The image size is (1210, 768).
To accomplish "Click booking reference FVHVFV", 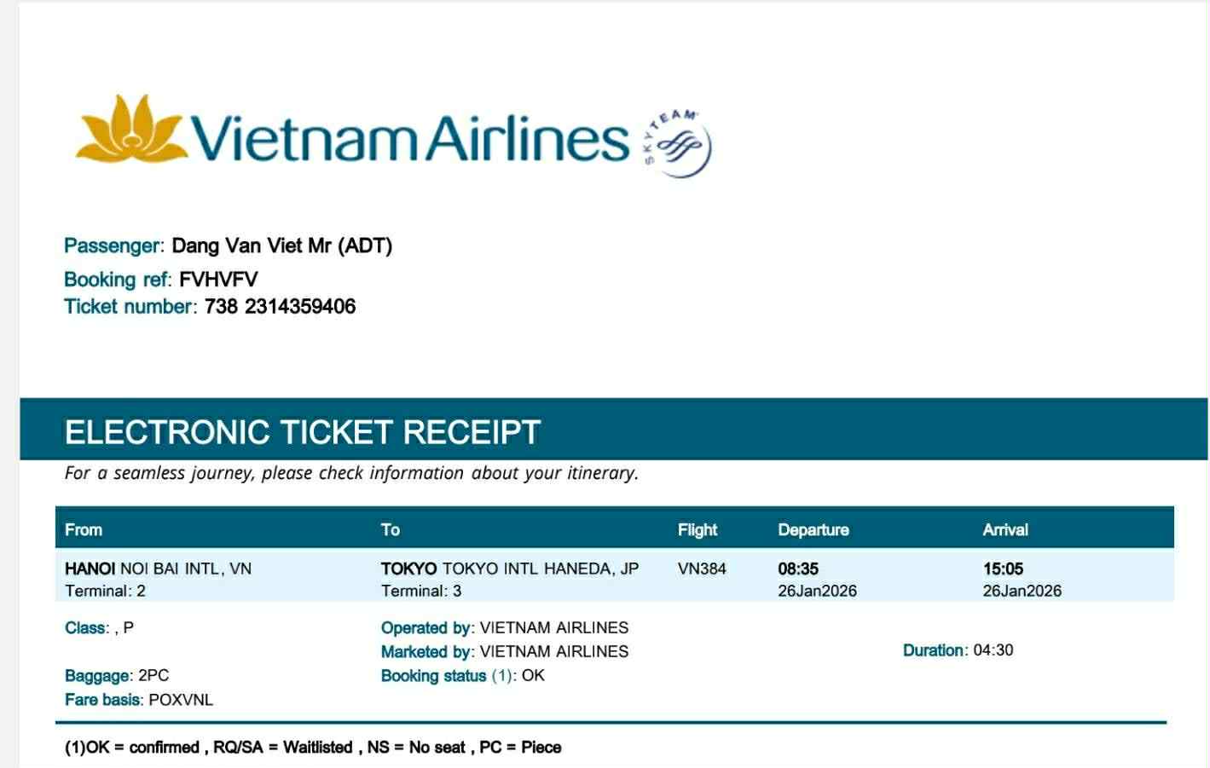I will point(218,280).
